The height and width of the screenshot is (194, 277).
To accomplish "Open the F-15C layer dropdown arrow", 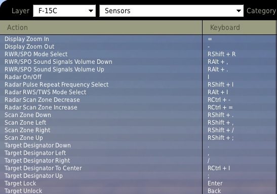I will coord(91,11).
